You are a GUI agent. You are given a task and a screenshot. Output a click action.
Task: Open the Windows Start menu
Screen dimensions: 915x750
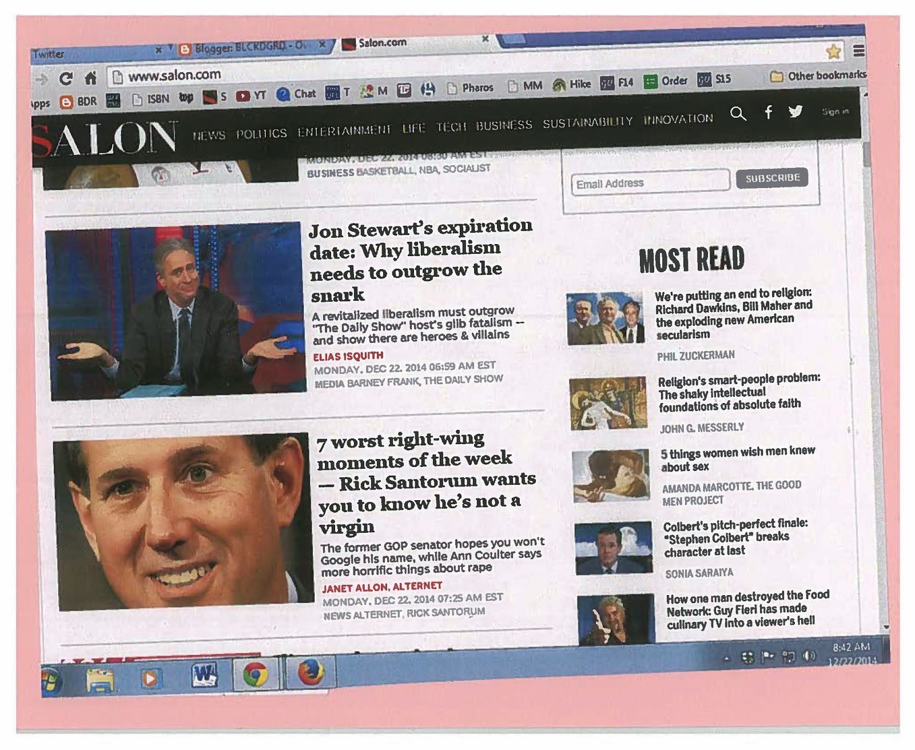coord(51,681)
